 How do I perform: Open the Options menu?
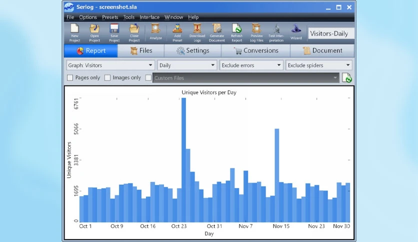pyautogui.click(x=88, y=17)
